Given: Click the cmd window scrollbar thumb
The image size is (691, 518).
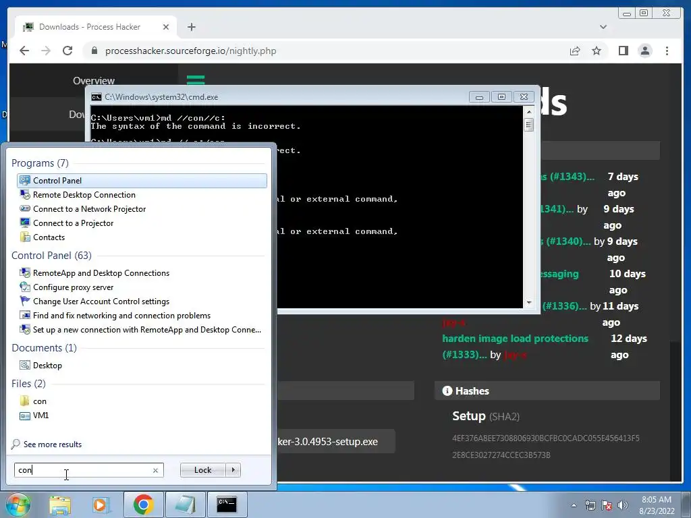Looking at the screenshot, I should click(x=529, y=125).
